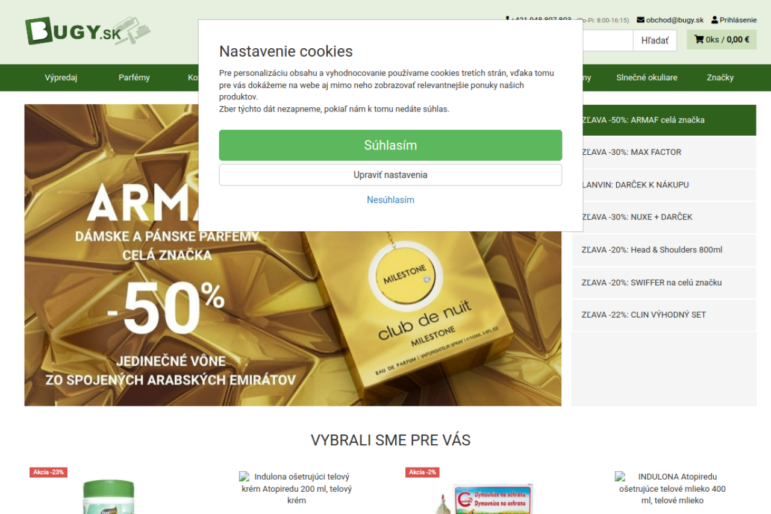
Task: Click the ARMAF -50% banner image
Action: click(293, 255)
